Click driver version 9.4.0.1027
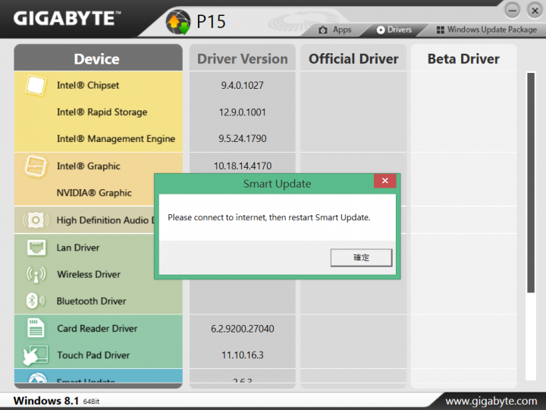Image resolution: width=546 pixels, height=410 pixels. tap(243, 85)
